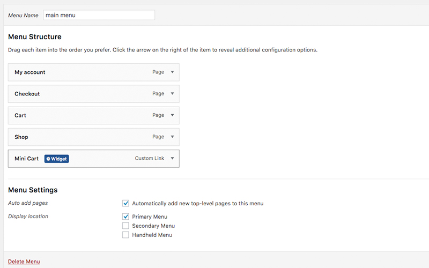Toggle Automatically add new top-level pages checkbox
The image size is (429, 268).
(x=125, y=203)
